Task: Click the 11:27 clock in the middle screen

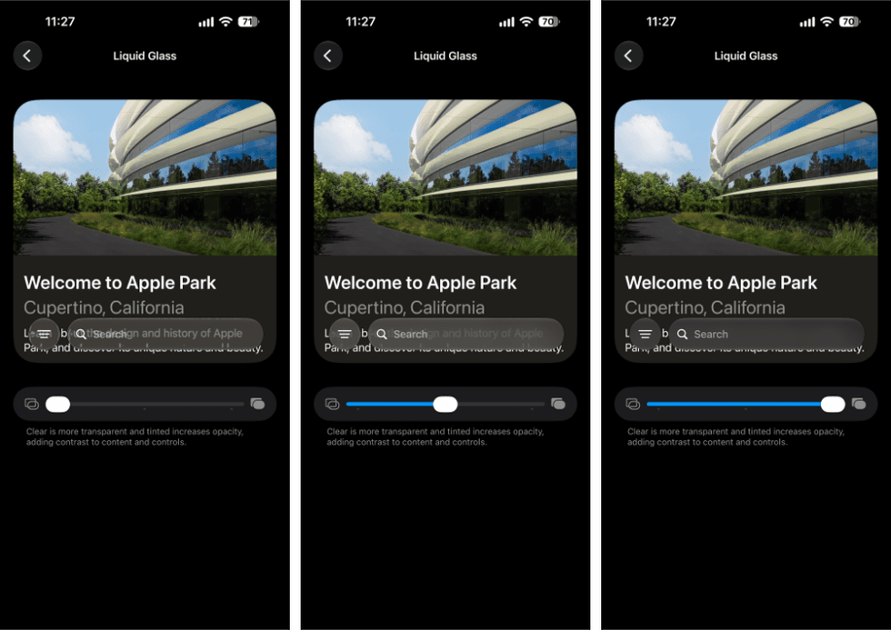Action: point(361,22)
